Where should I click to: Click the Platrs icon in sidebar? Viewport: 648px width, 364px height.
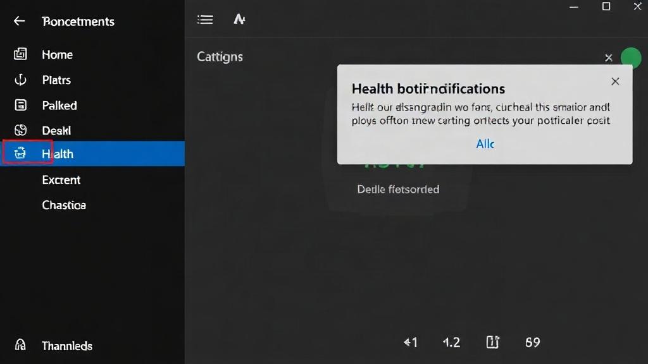(x=20, y=80)
